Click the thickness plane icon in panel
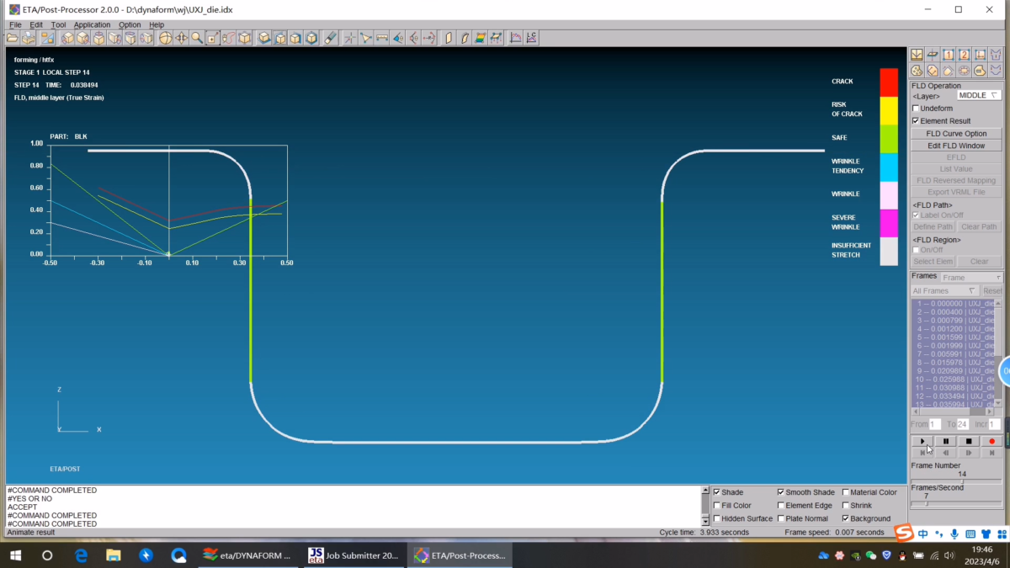The height and width of the screenshot is (568, 1010). [x=933, y=55]
